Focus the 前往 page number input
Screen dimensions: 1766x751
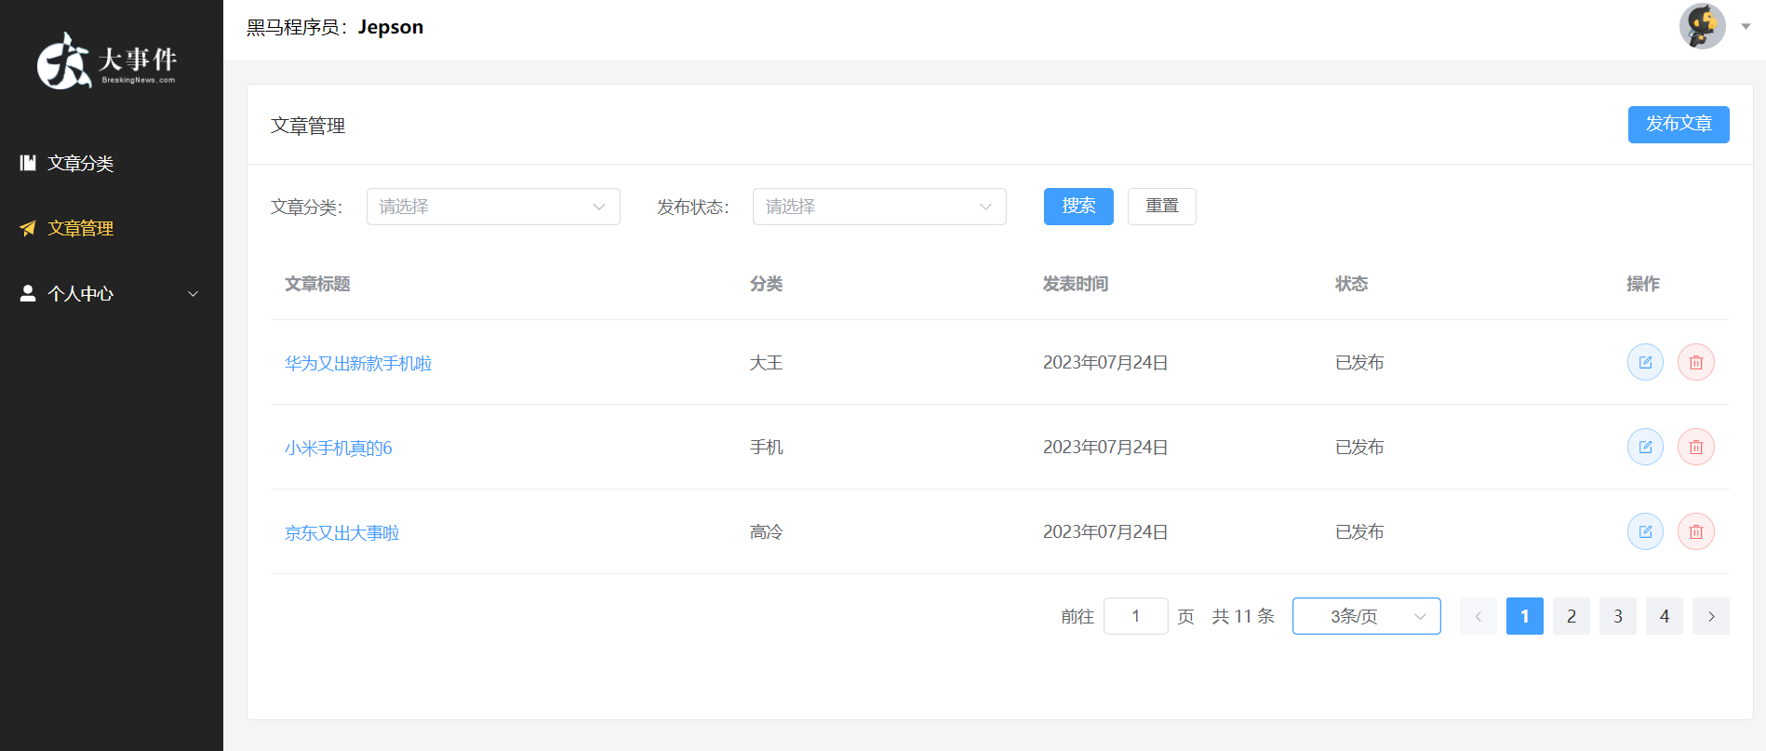[x=1135, y=616]
